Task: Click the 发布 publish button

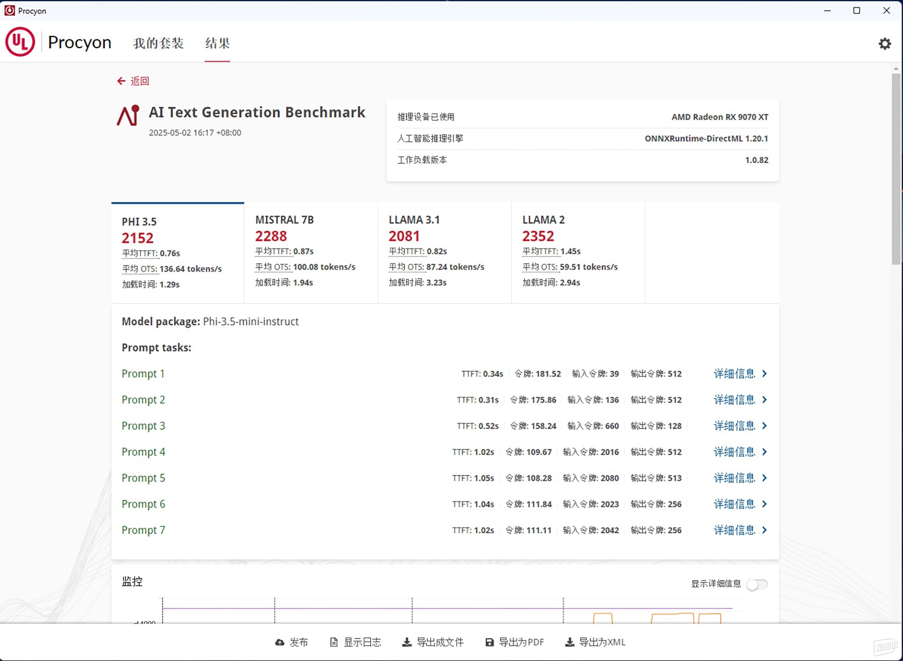Action: point(292,642)
